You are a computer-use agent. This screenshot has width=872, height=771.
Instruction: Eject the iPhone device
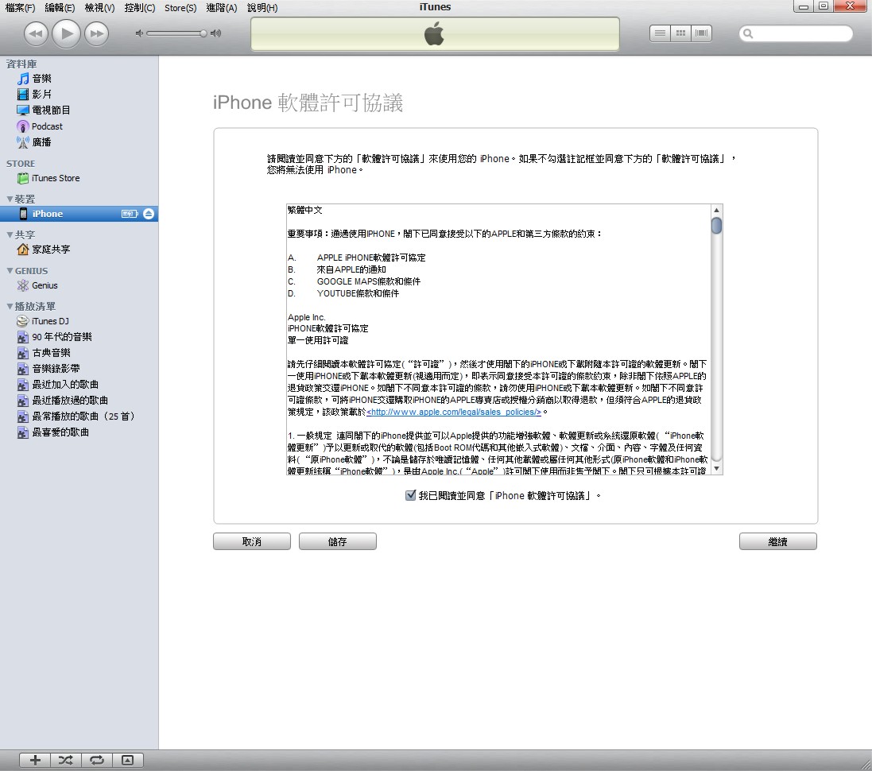click(149, 214)
